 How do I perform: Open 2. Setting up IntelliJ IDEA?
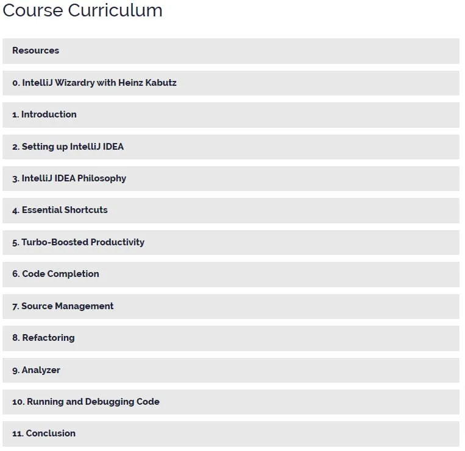coord(231,147)
